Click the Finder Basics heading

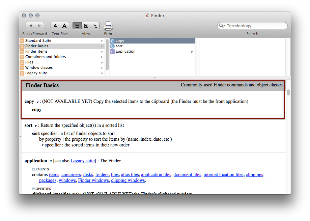click(42, 85)
